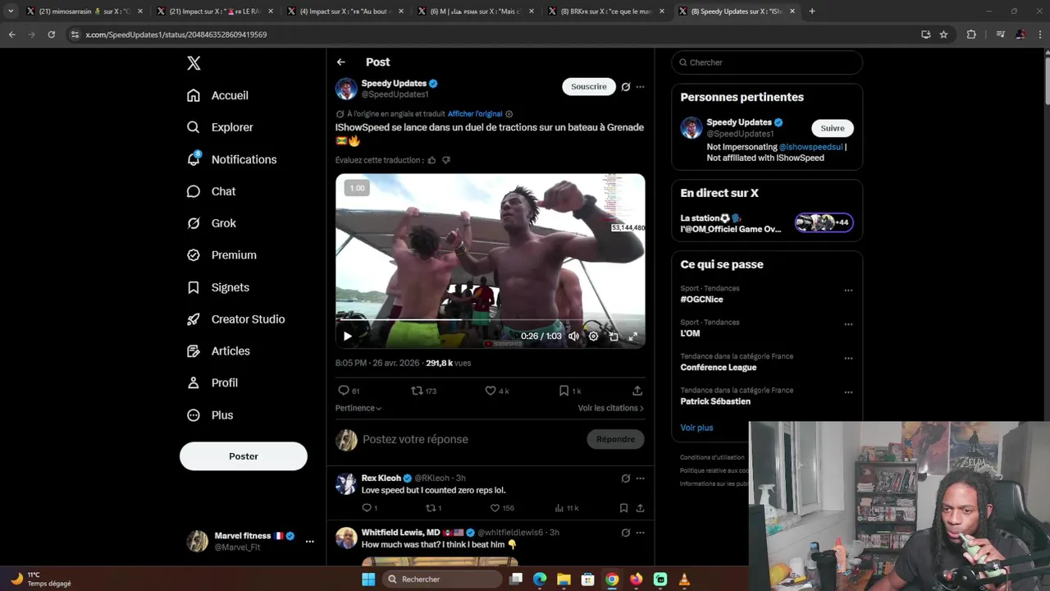Open Pertinence sort dropdown

coord(358,408)
